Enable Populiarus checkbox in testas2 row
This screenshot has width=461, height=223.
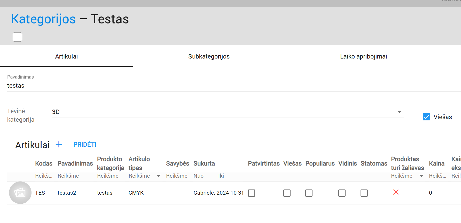[x=309, y=193]
